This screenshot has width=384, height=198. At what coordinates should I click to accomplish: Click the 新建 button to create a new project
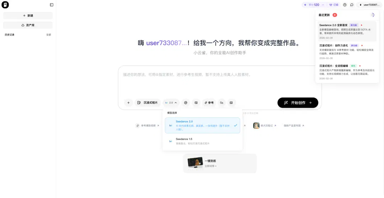(x=28, y=16)
